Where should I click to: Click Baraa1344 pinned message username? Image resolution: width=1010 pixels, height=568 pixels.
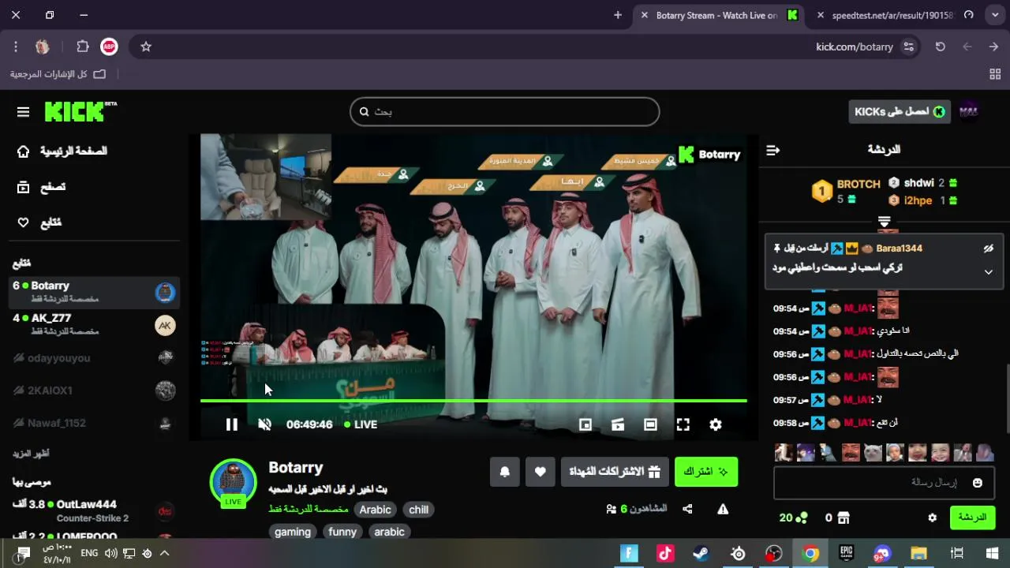coord(899,248)
